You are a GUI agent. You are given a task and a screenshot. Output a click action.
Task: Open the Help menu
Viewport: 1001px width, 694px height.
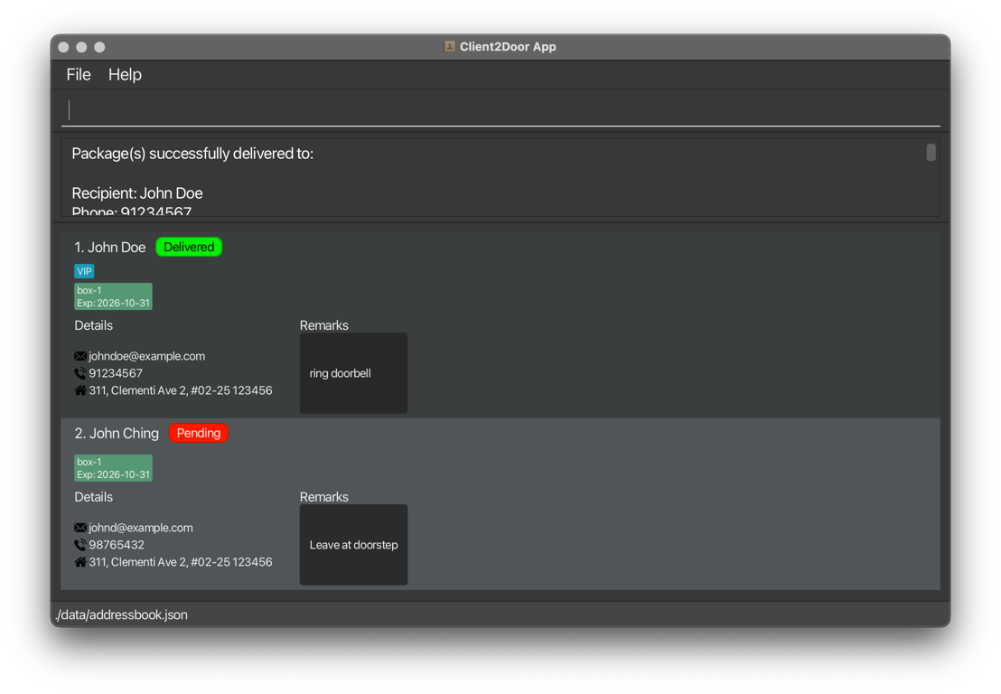tap(125, 75)
